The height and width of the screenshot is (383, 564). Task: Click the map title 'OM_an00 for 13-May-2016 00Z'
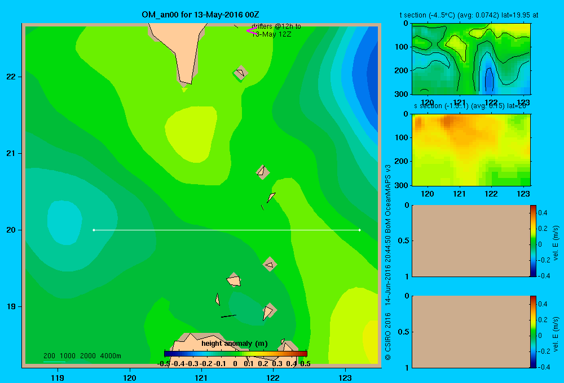click(200, 15)
